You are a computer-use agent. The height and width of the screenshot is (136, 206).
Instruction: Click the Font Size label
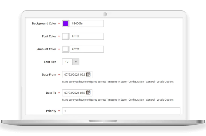point(50,62)
